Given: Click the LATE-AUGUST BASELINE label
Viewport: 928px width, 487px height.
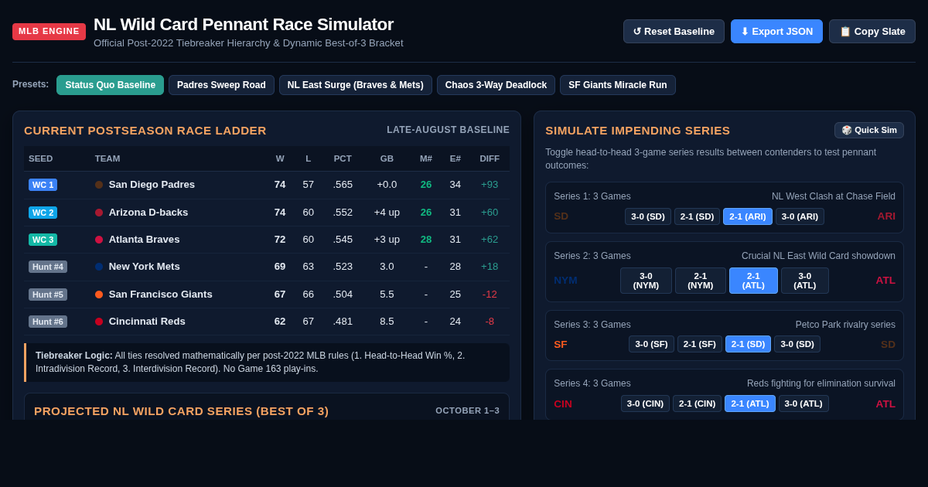Looking at the screenshot, I should click(x=448, y=130).
